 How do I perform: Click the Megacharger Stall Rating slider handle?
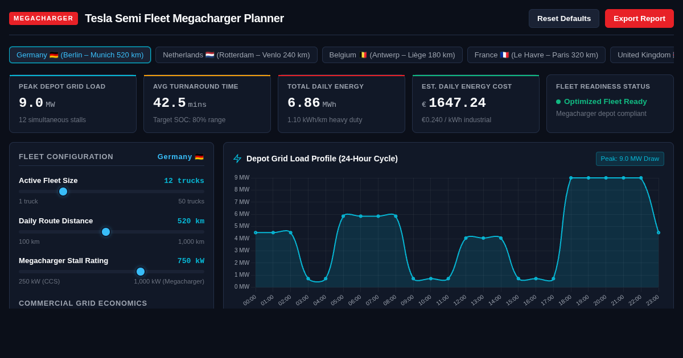click(x=141, y=272)
